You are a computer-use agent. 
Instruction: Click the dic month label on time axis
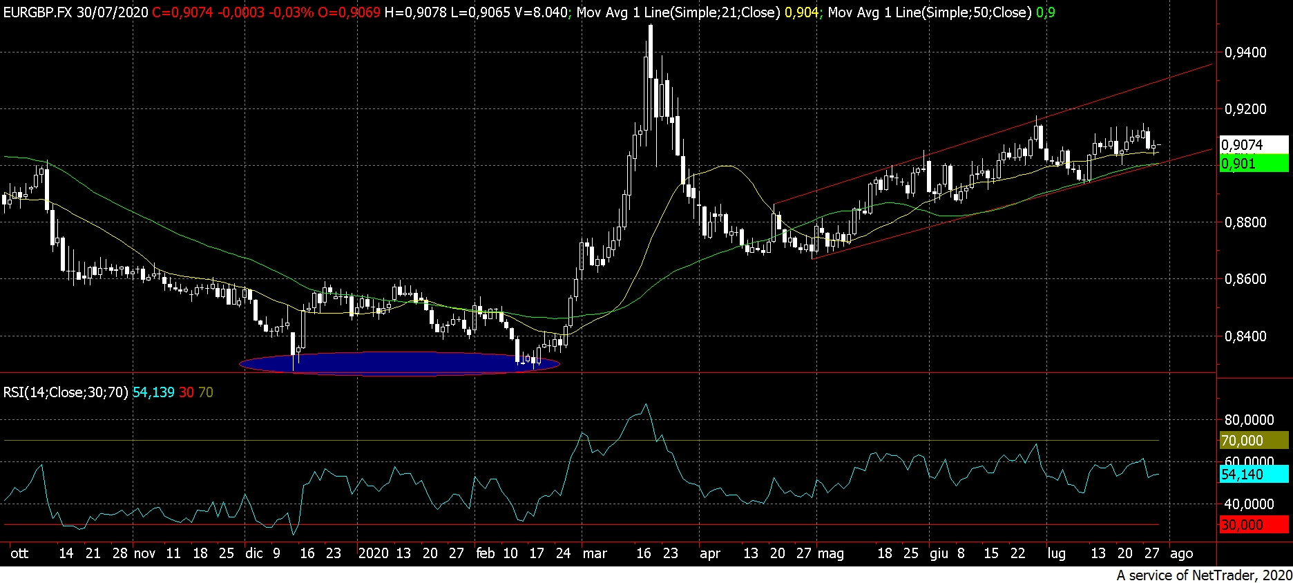[254, 553]
